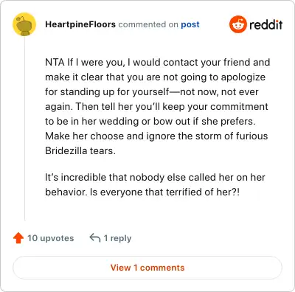Click the "NTA" word starting the comment

point(55,62)
